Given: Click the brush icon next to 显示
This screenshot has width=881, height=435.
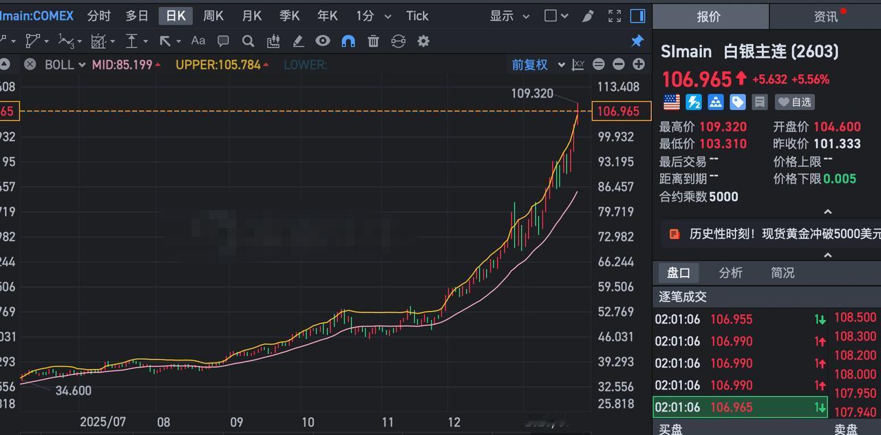Looking at the screenshot, I should 587,16.
